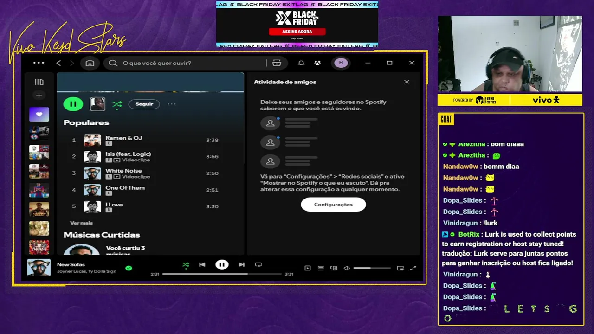This screenshot has height=334, width=594.
Task: Open the miniplayer
Action: pos(400,268)
